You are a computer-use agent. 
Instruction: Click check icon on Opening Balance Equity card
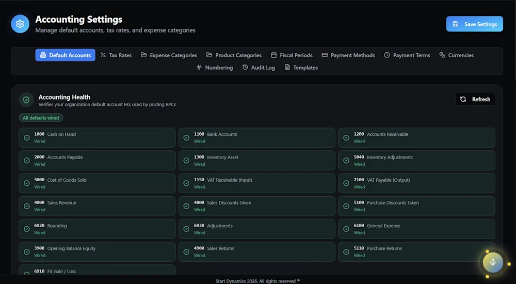(27, 251)
